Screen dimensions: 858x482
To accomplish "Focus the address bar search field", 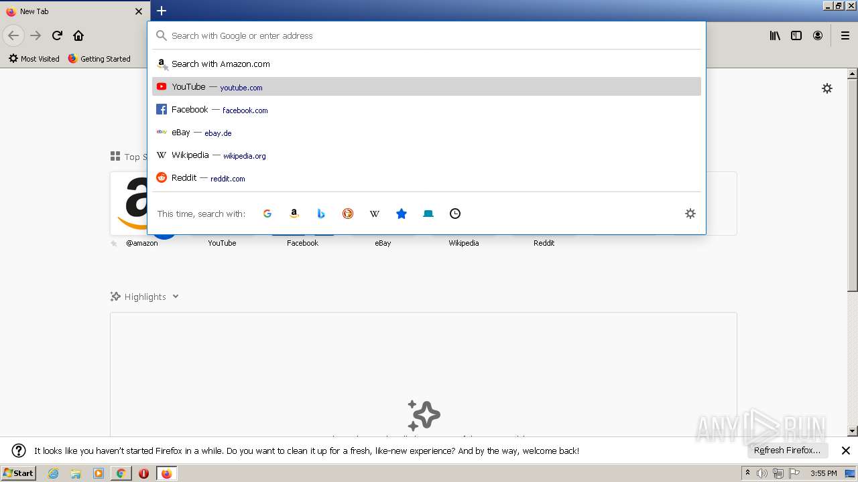I will pos(426,35).
